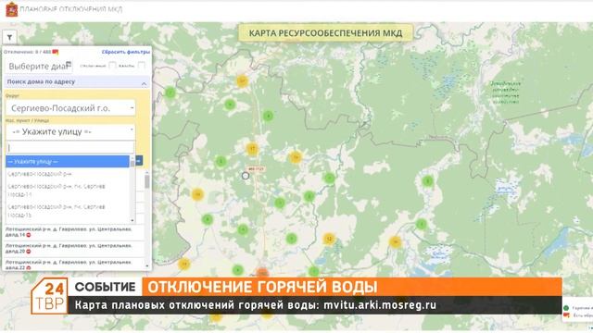Click the Moscow region coat of arms logo
The height and width of the screenshot is (333, 593).
point(12,9)
